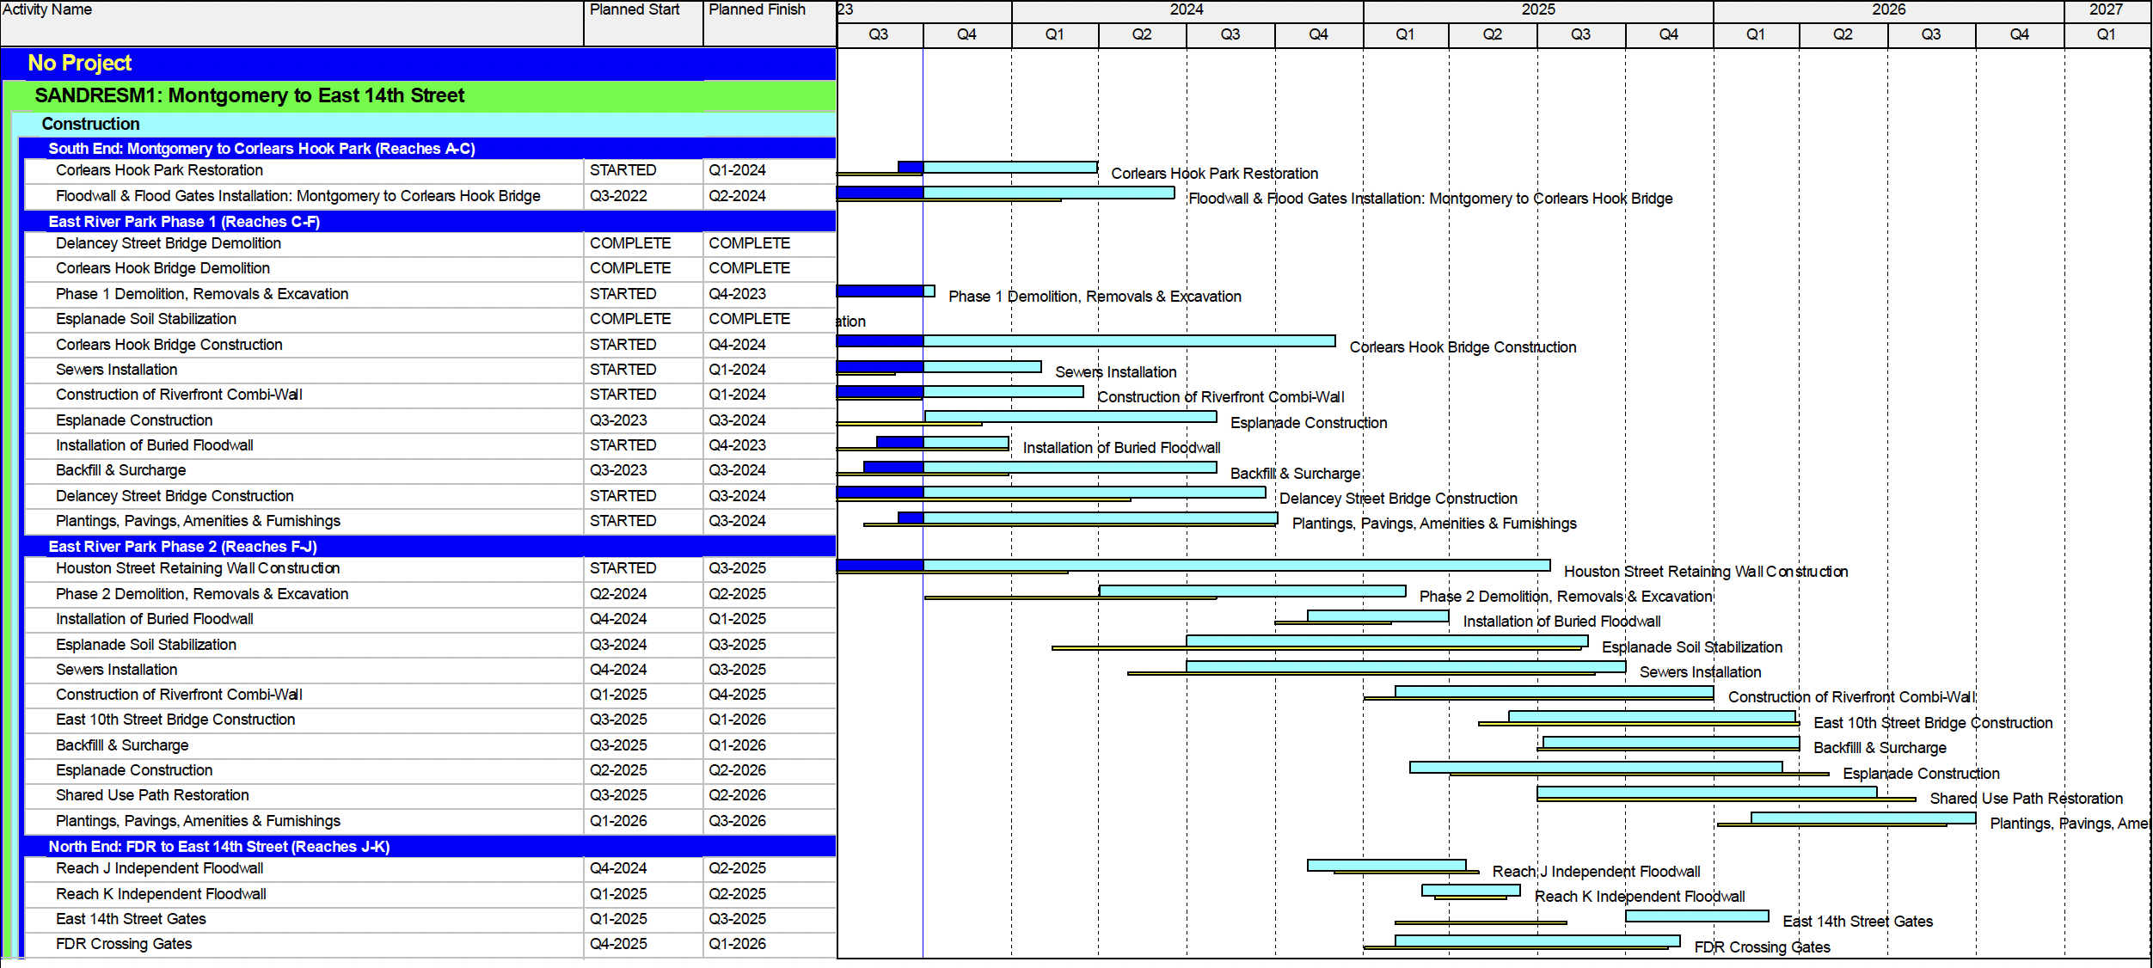Select East 14th Street Gates activity name
Viewport: 2153px width, 968px height.
pyautogui.click(x=131, y=919)
